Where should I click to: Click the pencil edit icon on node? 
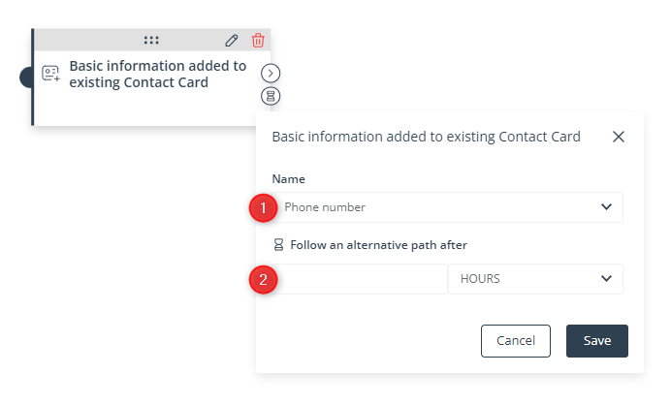point(232,40)
